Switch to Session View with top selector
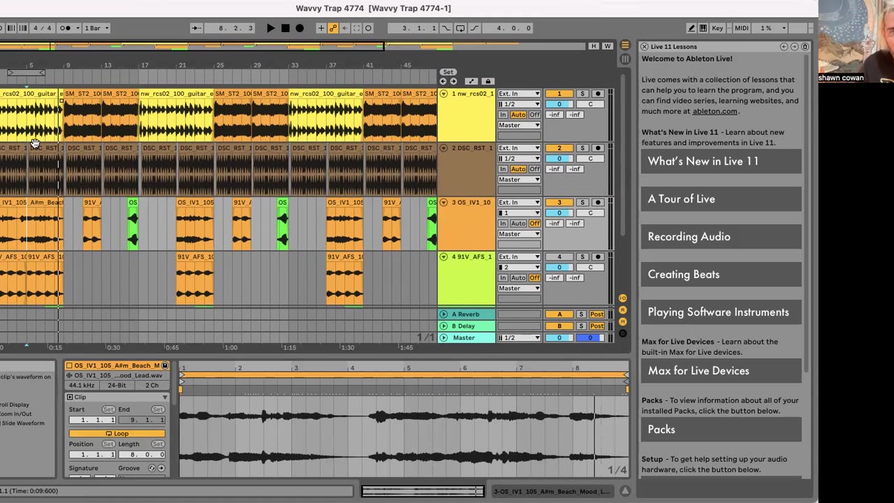Screen dimensions: 894x503 click(625, 59)
